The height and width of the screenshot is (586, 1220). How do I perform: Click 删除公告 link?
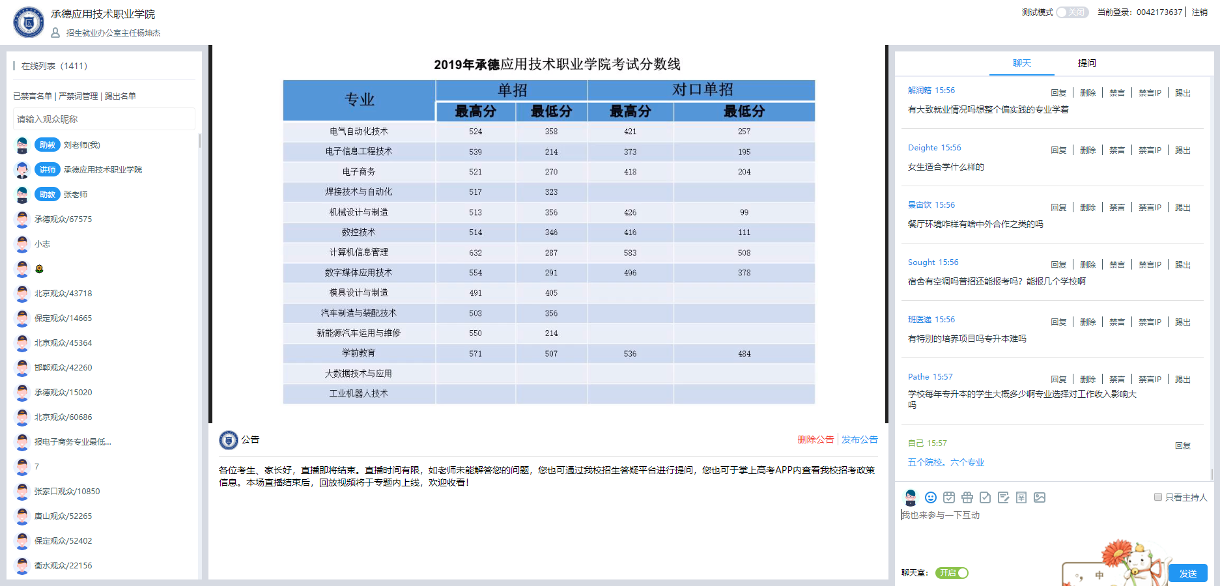click(816, 439)
